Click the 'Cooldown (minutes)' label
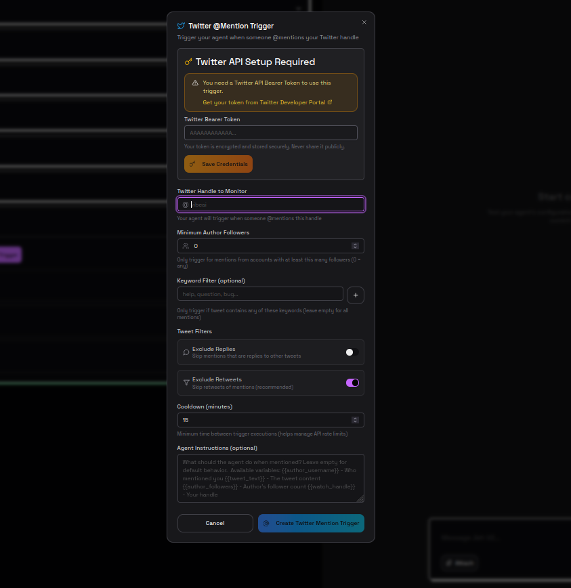The width and height of the screenshot is (571, 588). tap(205, 406)
